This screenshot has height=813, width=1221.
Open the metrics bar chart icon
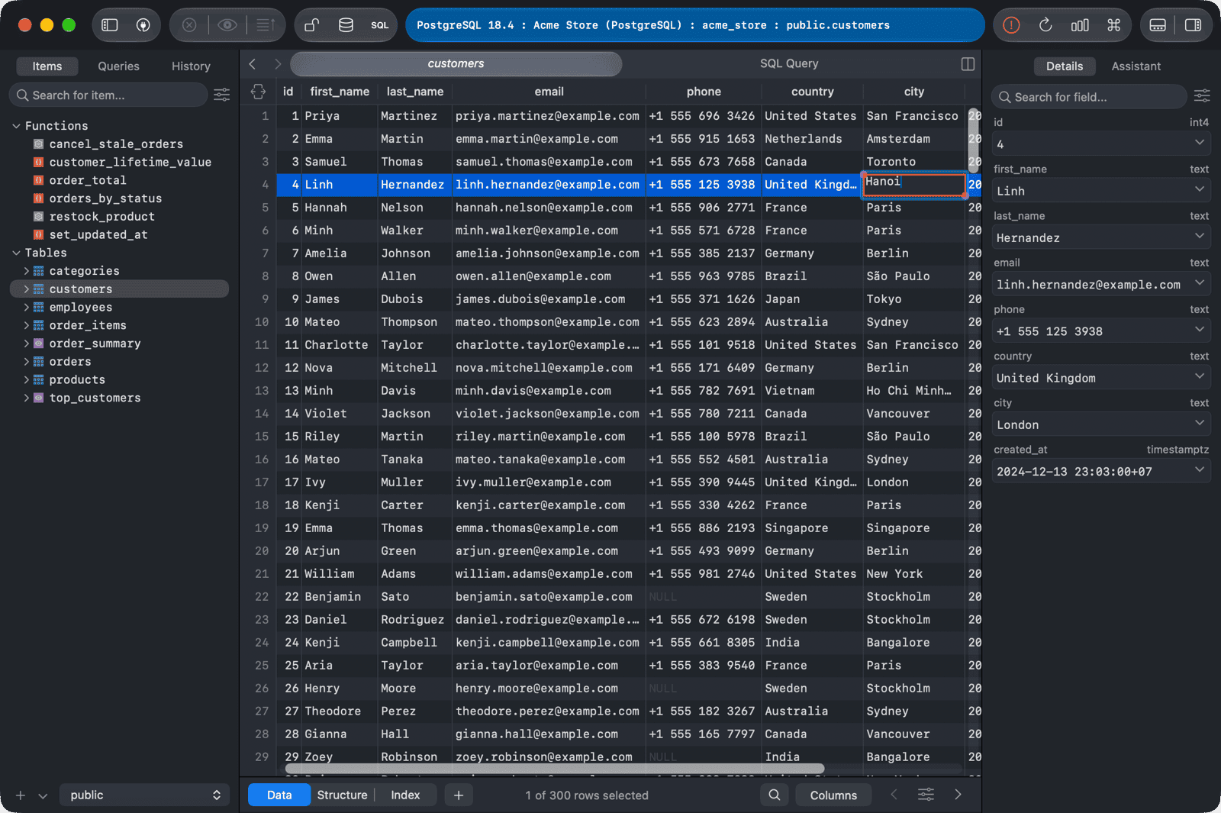pos(1080,25)
